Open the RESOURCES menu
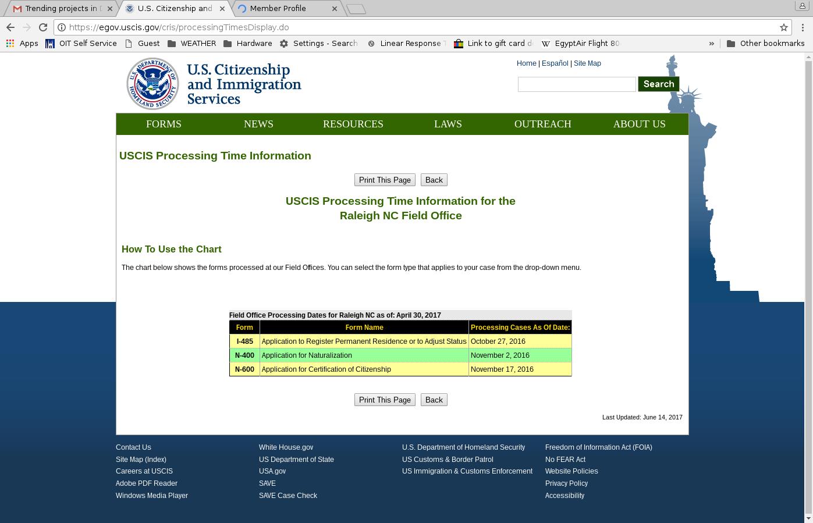 (x=353, y=124)
